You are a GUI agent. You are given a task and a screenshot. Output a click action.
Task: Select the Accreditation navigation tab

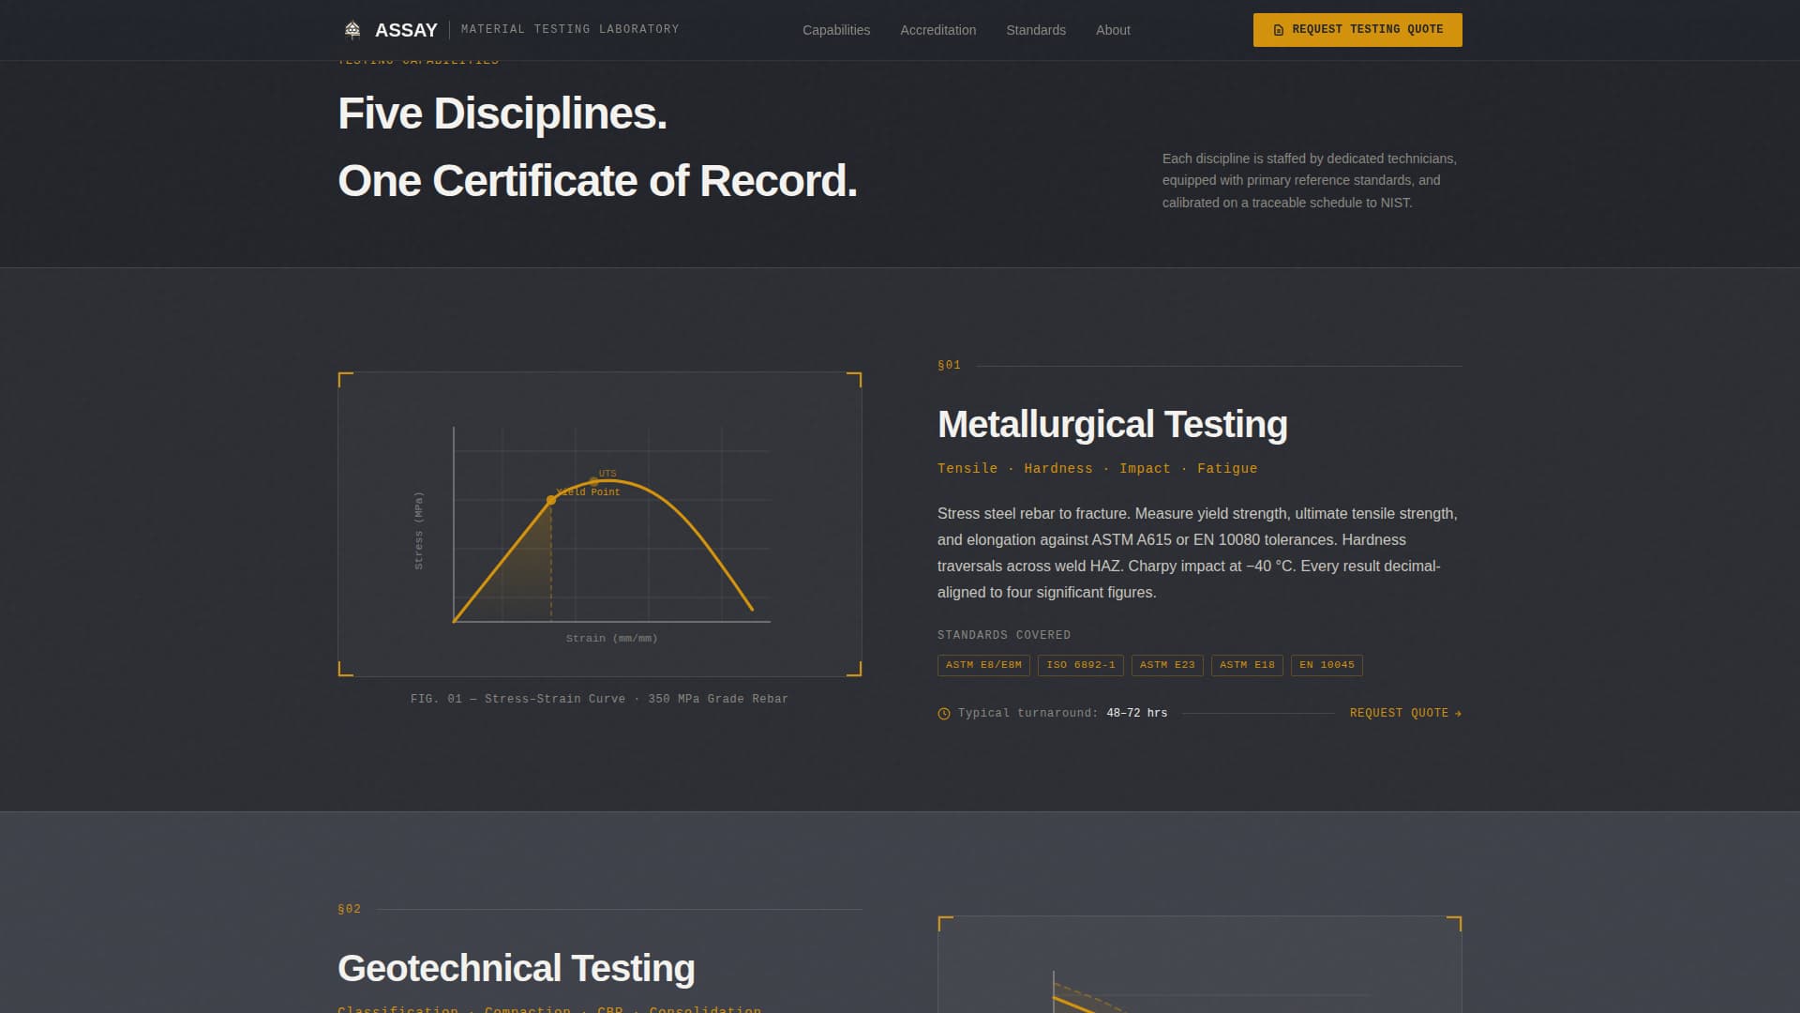[x=937, y=30]
